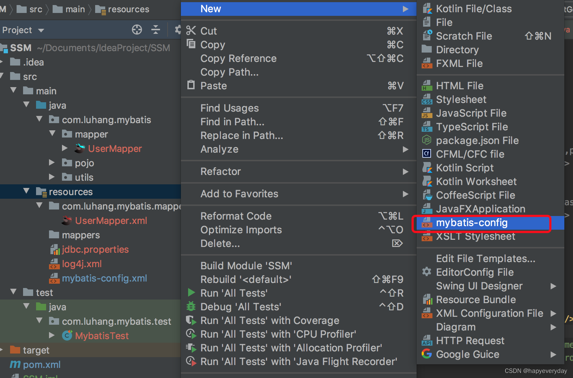Click the HTML File icon
573x378 pixels.
point(427,85)
